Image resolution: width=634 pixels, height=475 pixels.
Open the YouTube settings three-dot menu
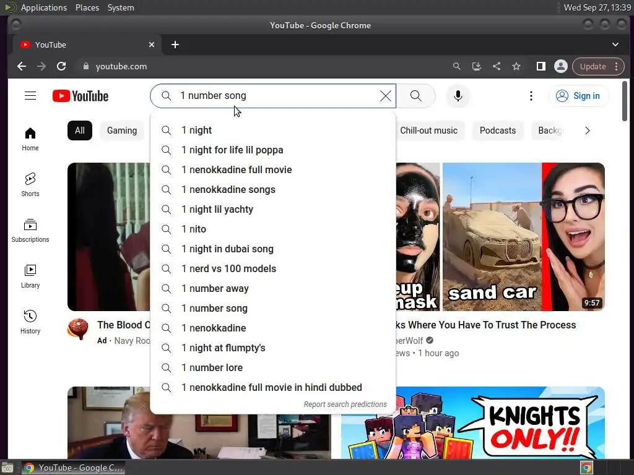click(x=531, y=96)
